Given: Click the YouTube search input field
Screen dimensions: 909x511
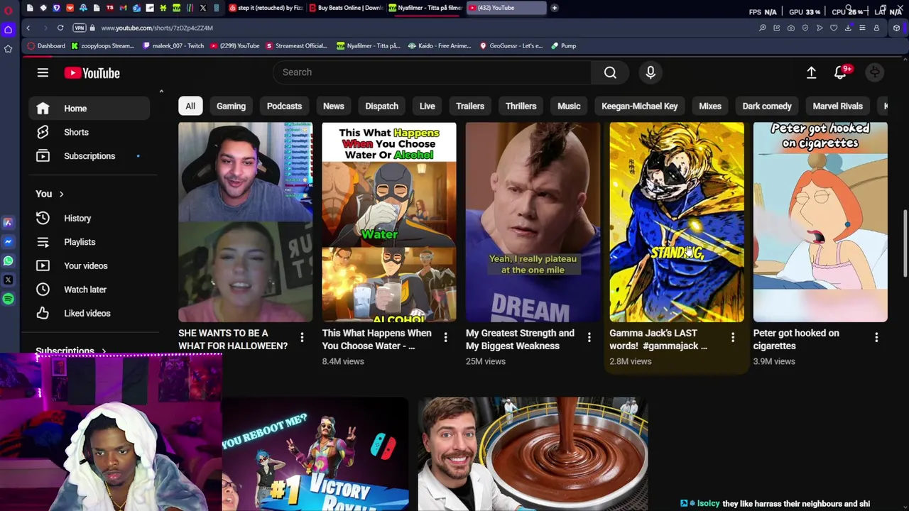Looking at the screenshot, I should [432, 72].
